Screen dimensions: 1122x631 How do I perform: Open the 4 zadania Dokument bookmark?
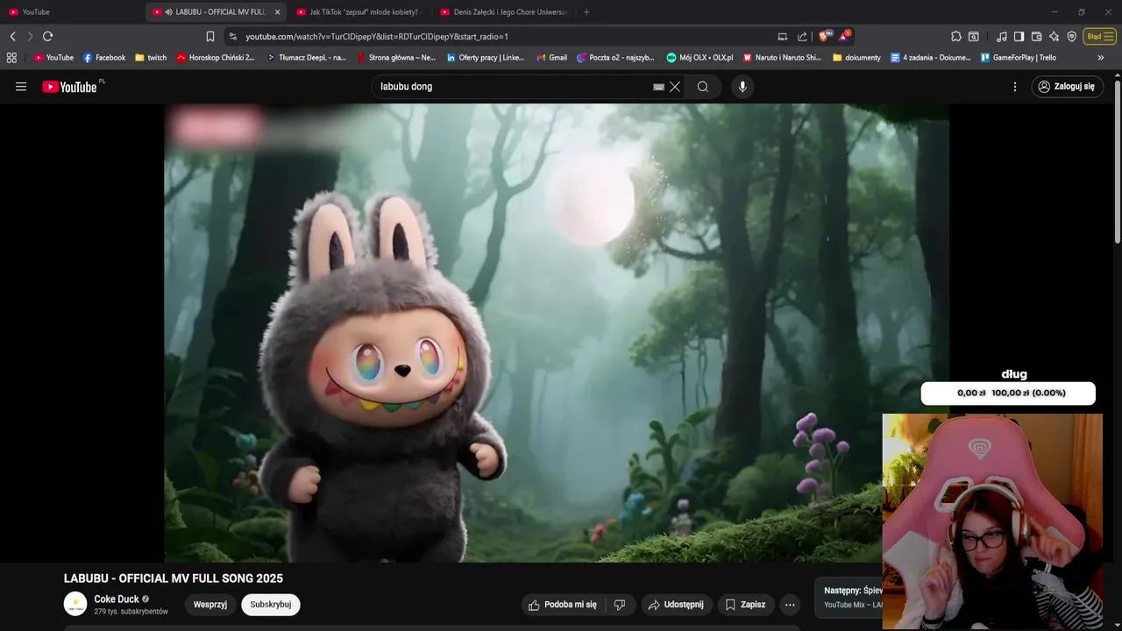click(x=931, y=58)
